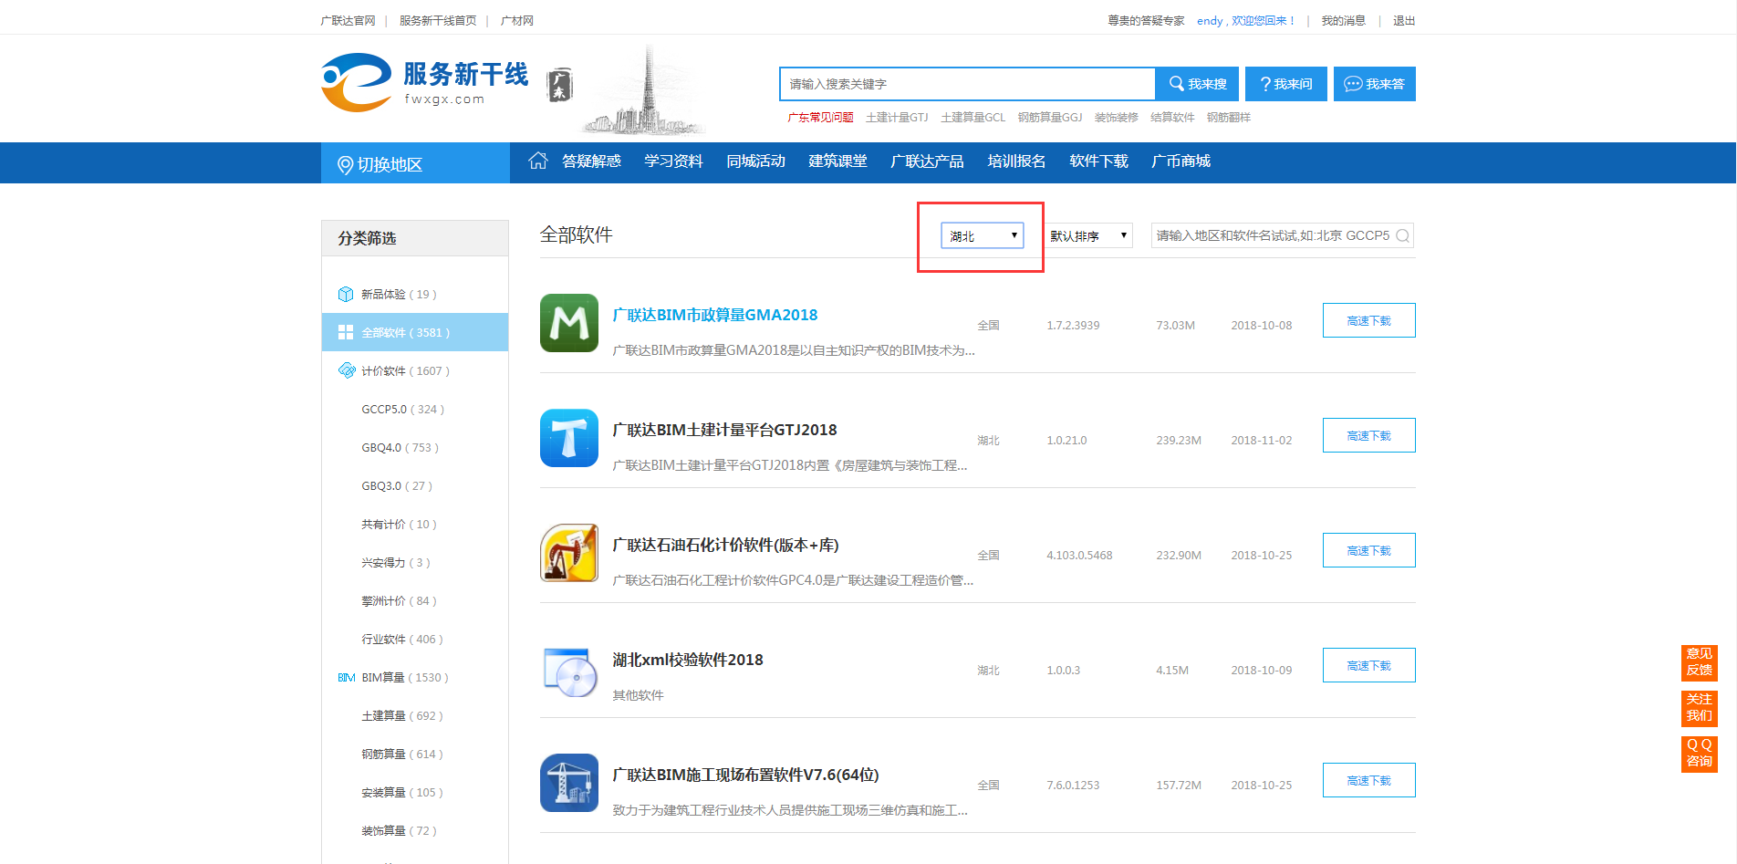The image size is (1737, 864).
Task: Click 退出 to log out
Action: click(x=1404, y=21)
